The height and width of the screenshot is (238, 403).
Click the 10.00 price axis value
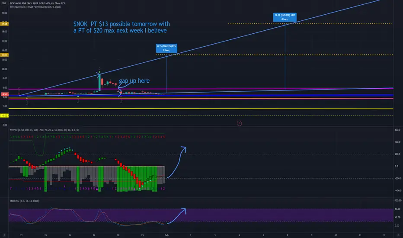click(x=4, y=69)
